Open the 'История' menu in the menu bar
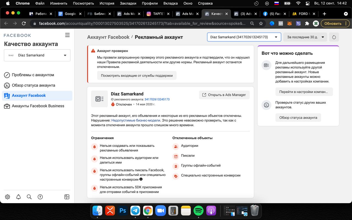This screenshot has height=220, width=352. [x=107, y=3]
